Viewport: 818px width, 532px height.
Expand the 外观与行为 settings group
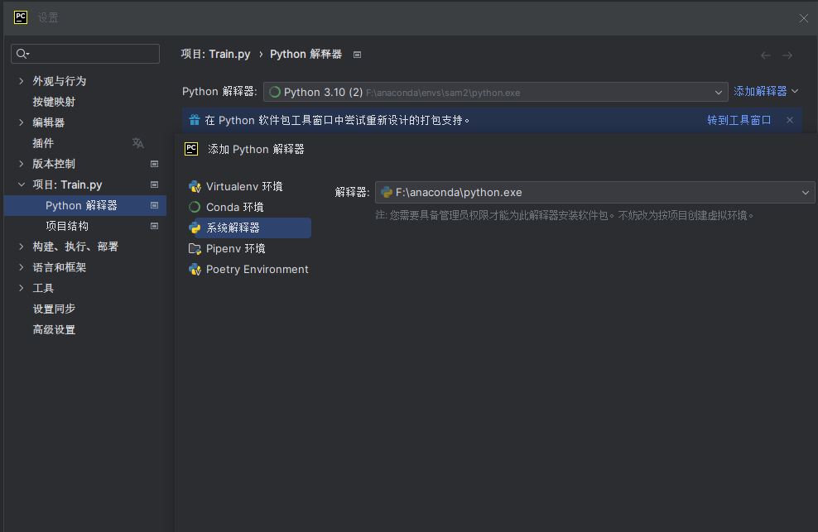(x=21, y=81)
